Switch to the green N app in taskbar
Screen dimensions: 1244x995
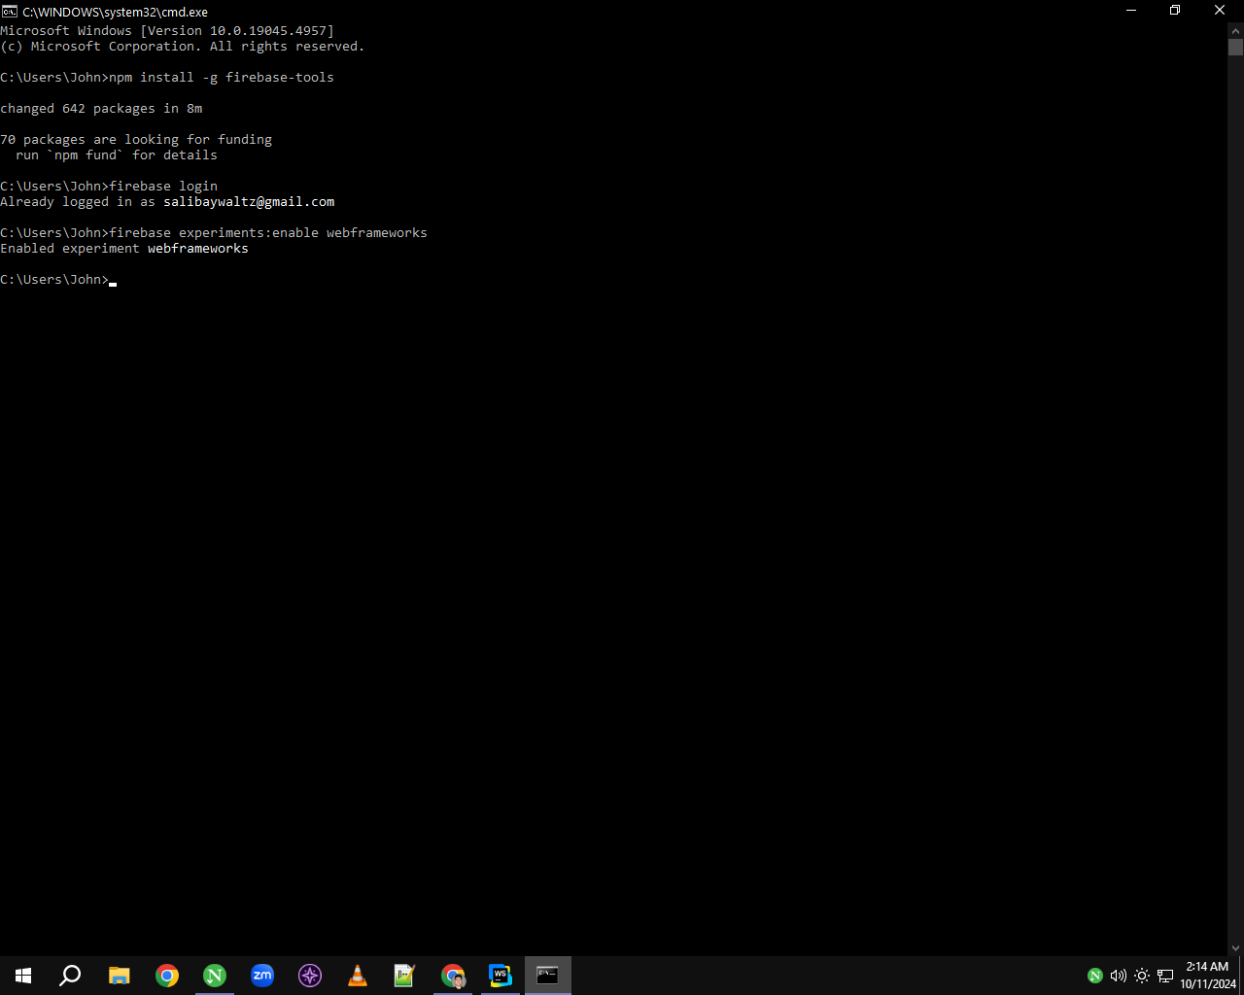click(215, 976)
